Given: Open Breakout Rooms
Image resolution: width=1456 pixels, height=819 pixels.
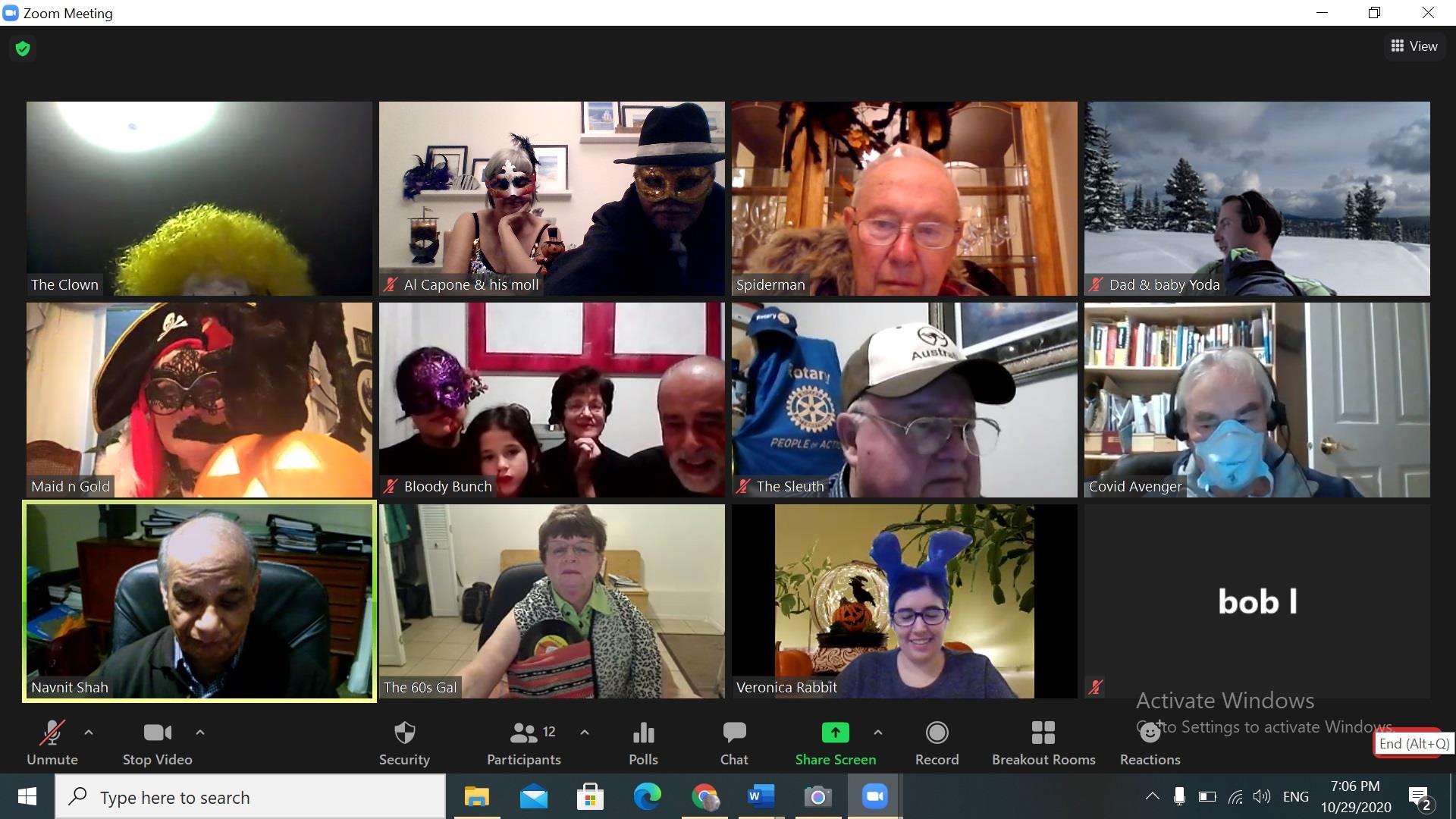Looking at the screenshot, I should [x=1043, y=743].
